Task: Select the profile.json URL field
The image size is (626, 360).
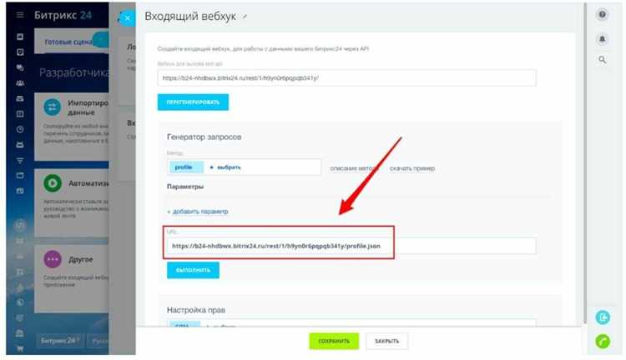Action: (351, 246)
